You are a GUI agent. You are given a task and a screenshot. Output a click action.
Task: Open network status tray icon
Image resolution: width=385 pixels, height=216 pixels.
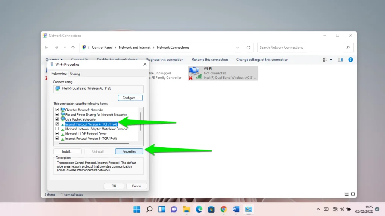(x=335, y=209)
